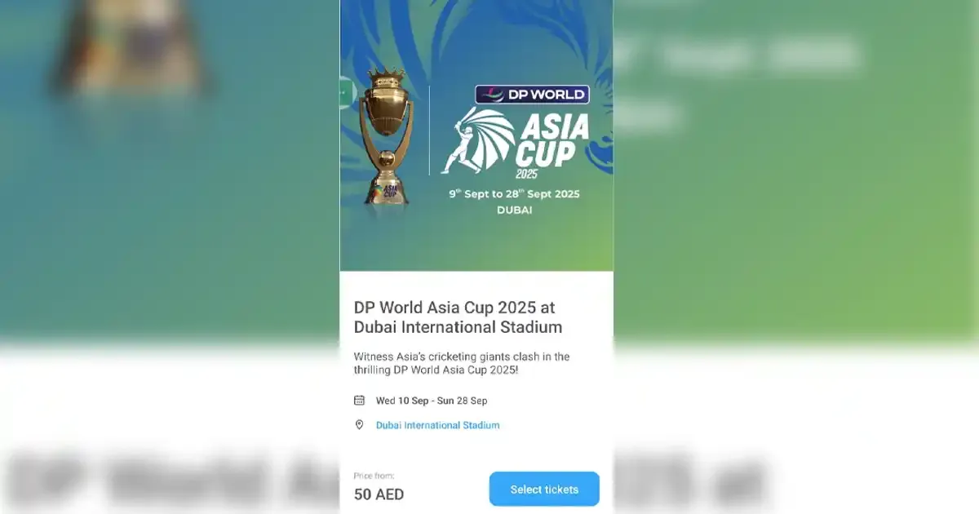This screenshot has width=979, height=514.
Task: Click the batsman silhouette Asia Cup logo
Action: pos(478,141)
